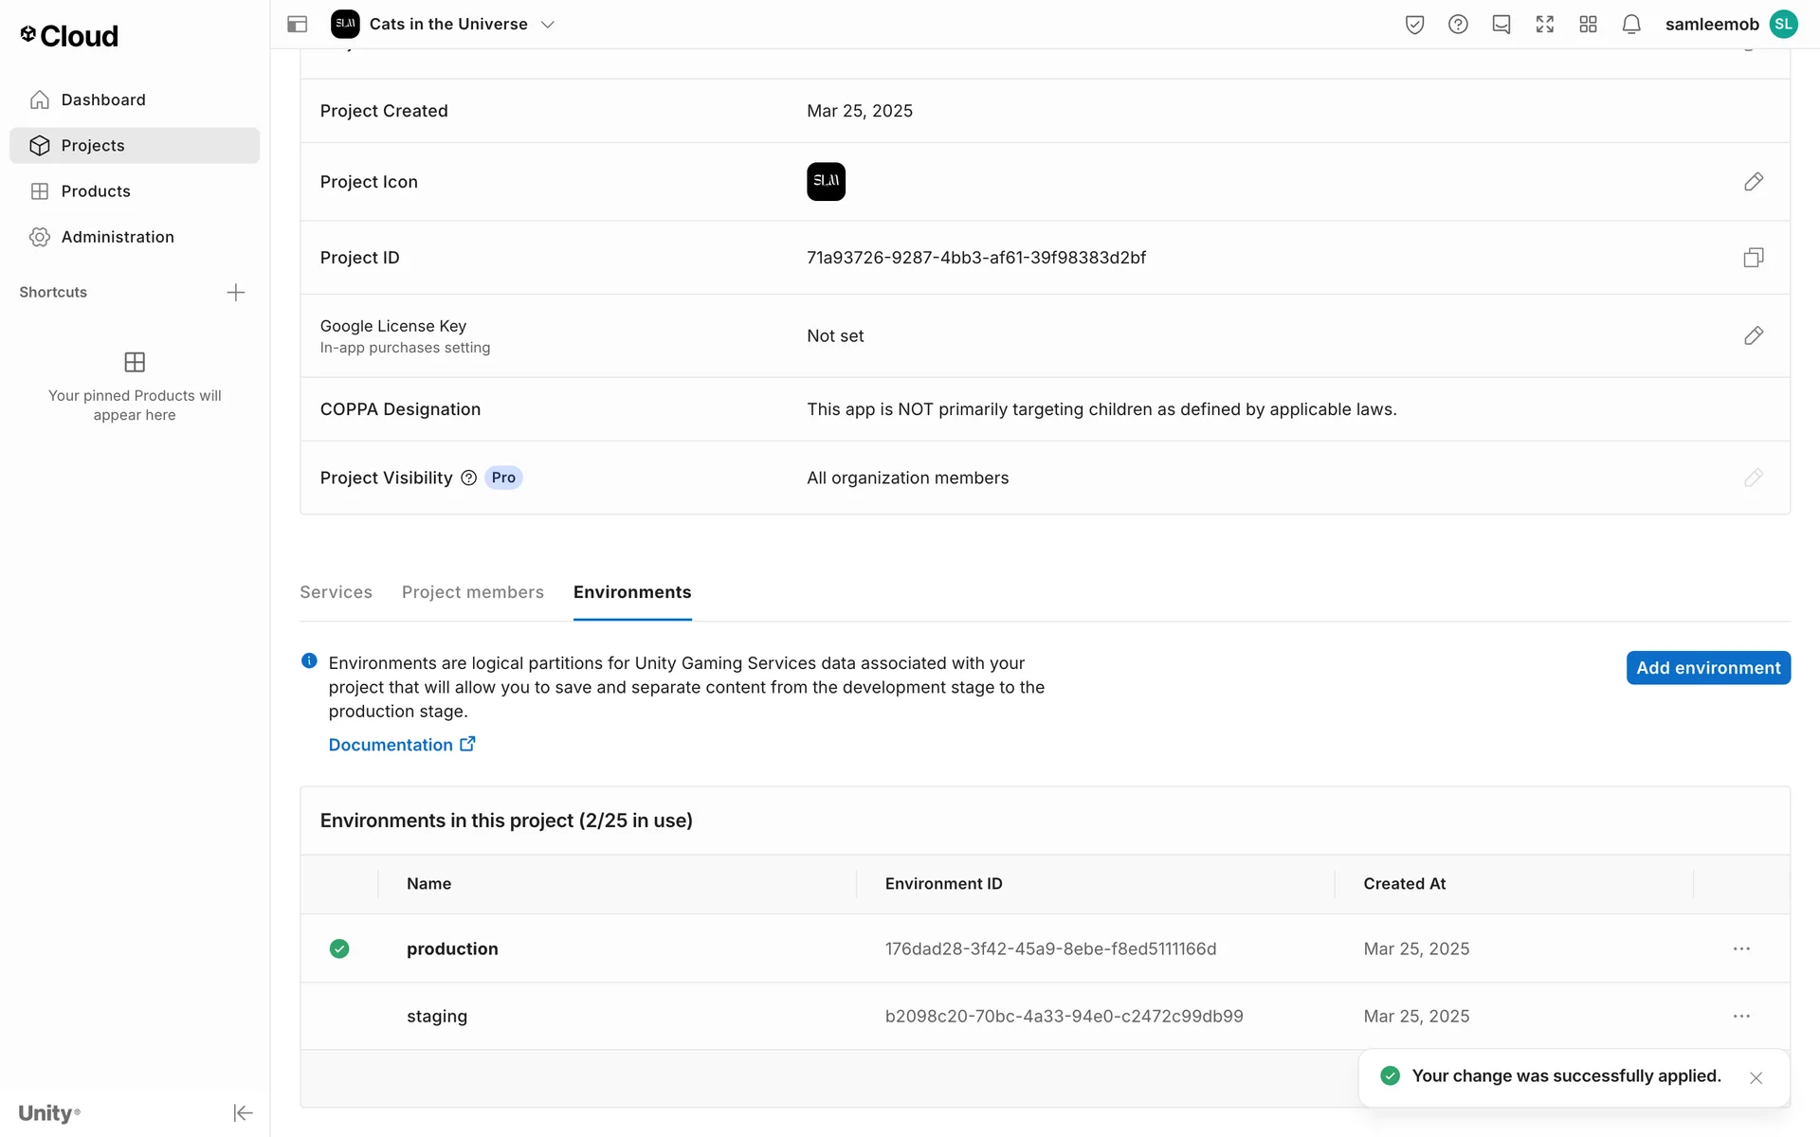Image resolution: width=1820 pixels, height=1137 pixels.
Task: Switch to the Services tab
Action: click(x=336, y=592)
